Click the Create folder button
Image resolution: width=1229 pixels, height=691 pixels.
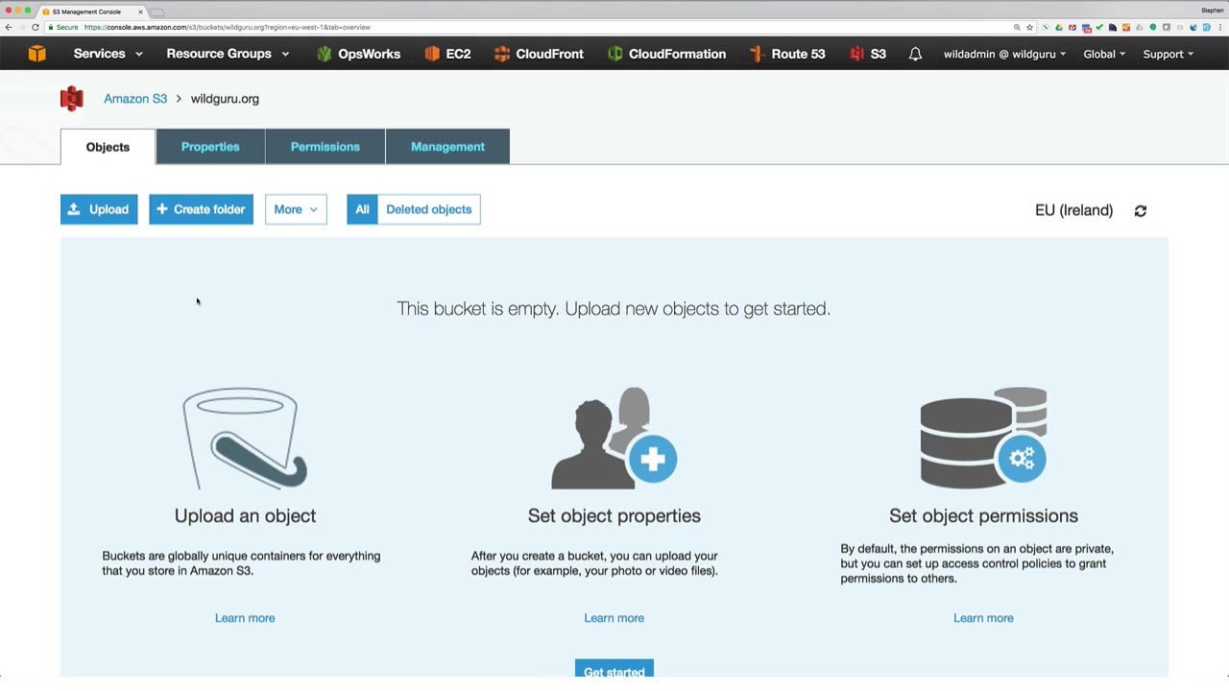pyautogui.click(x=201, y=209)
